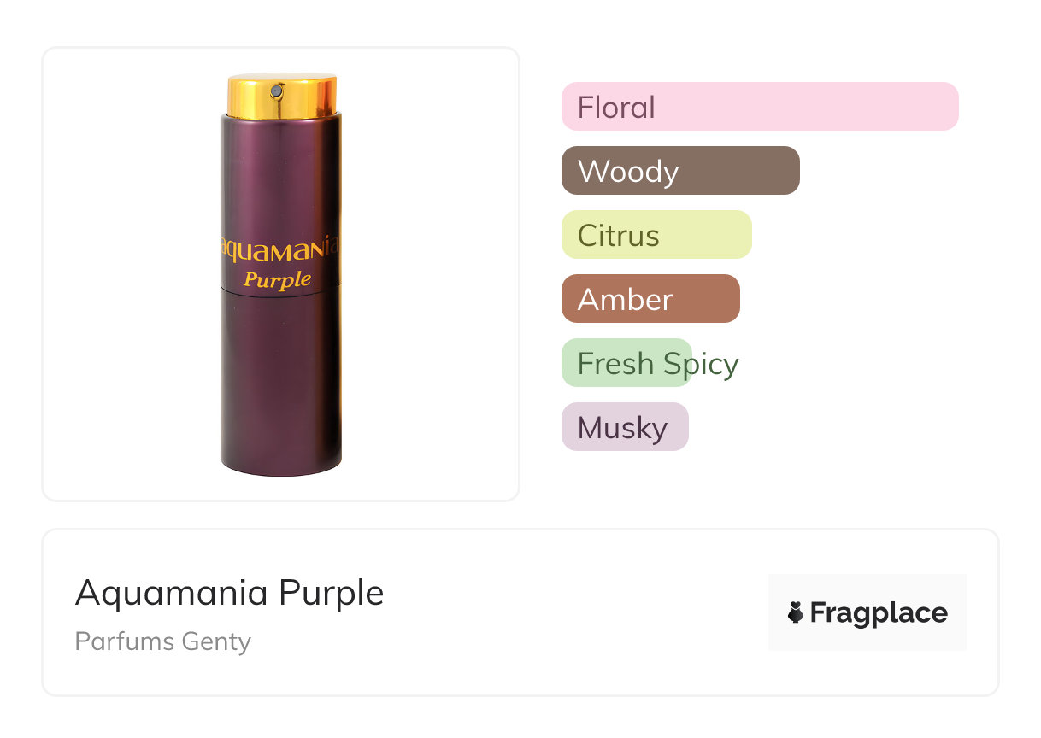Pick the lilac Musky accord bar
1041x738 pixels.
point(624,427)
